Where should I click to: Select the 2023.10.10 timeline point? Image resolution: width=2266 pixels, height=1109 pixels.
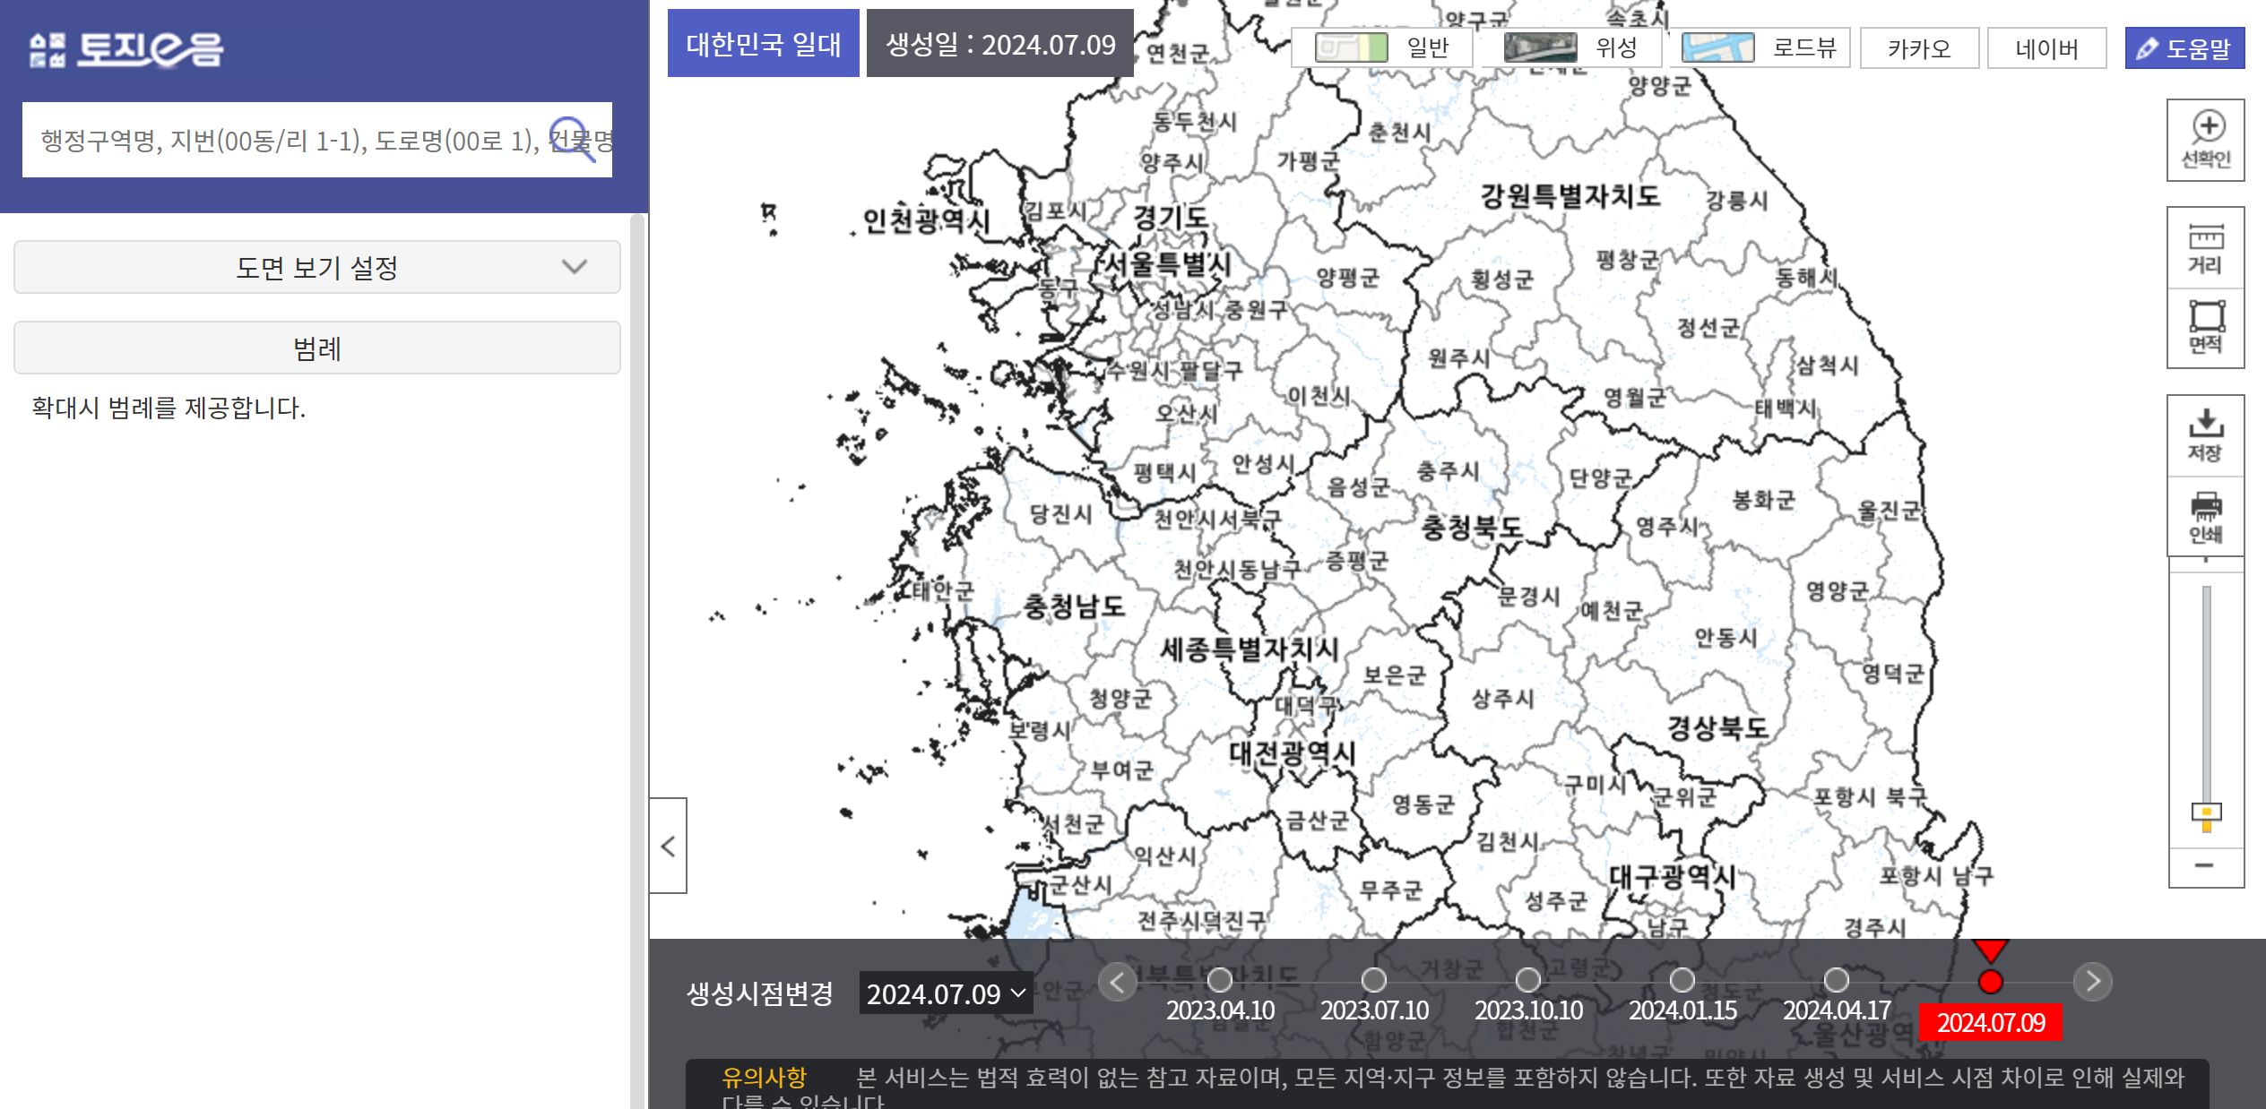click(x=1528, y=980)
